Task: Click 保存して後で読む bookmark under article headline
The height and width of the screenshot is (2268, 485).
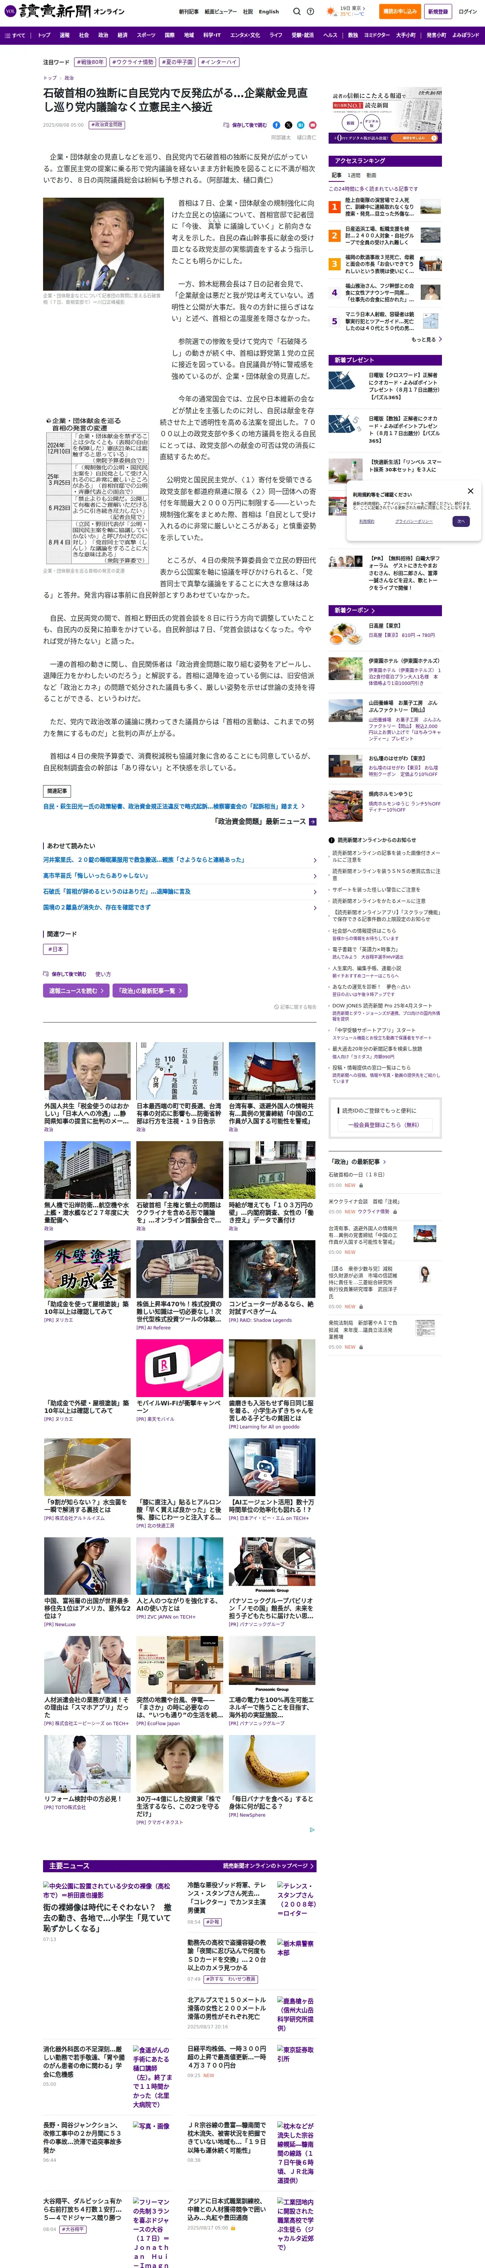Action: point(245,125)
